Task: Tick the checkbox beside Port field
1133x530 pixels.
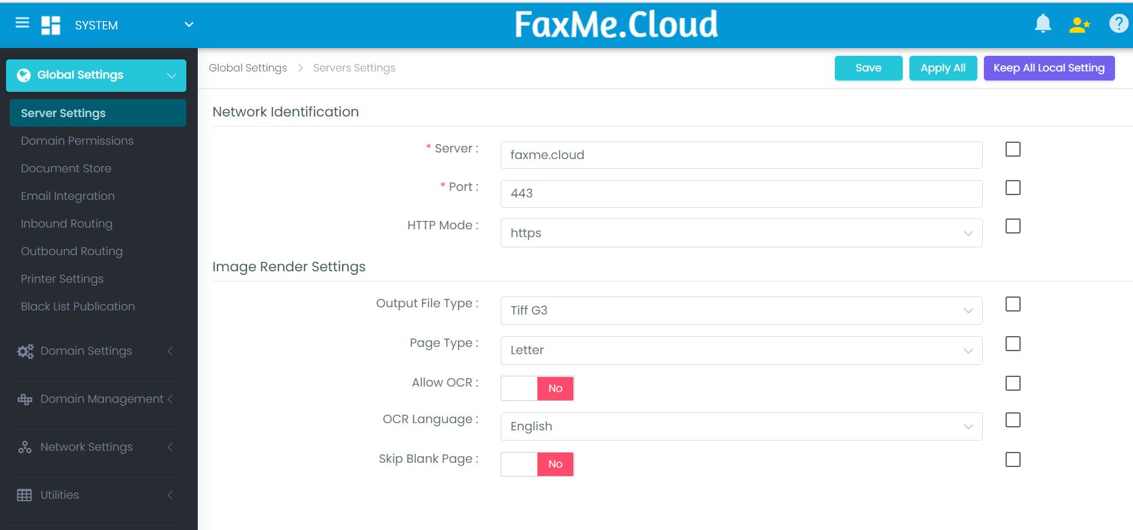Action: (1013, 187)
